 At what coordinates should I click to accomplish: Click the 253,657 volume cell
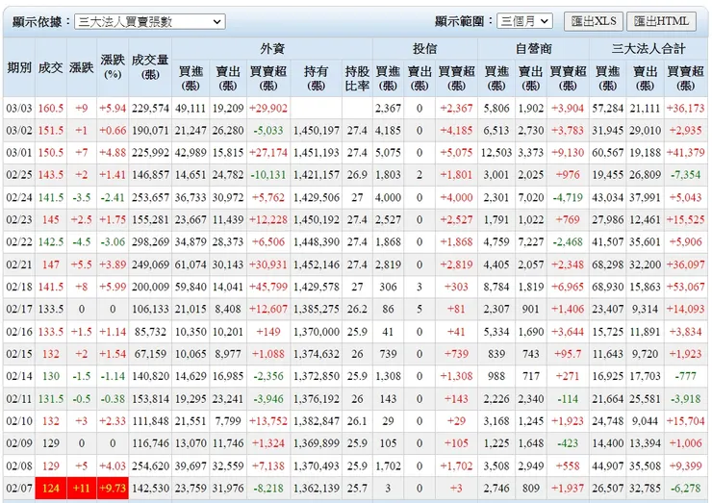(x=150, y=197)
